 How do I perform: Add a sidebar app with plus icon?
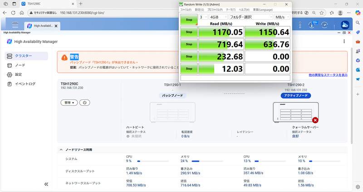pyautogui.click(x=358, y=94)
